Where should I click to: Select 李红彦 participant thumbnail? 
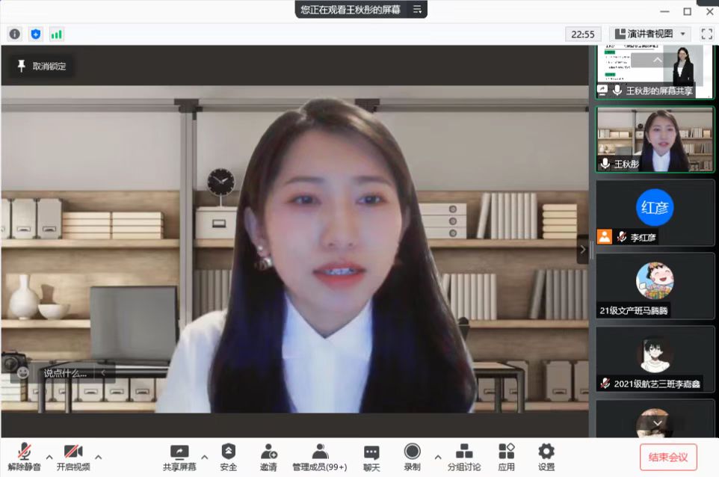pos(655,212)
